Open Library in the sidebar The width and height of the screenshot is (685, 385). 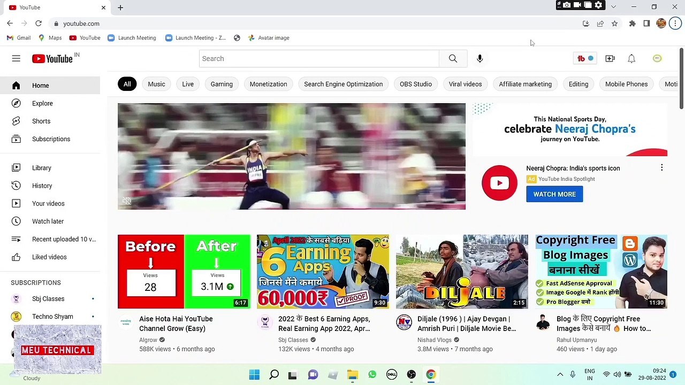[x=50, y=168]
